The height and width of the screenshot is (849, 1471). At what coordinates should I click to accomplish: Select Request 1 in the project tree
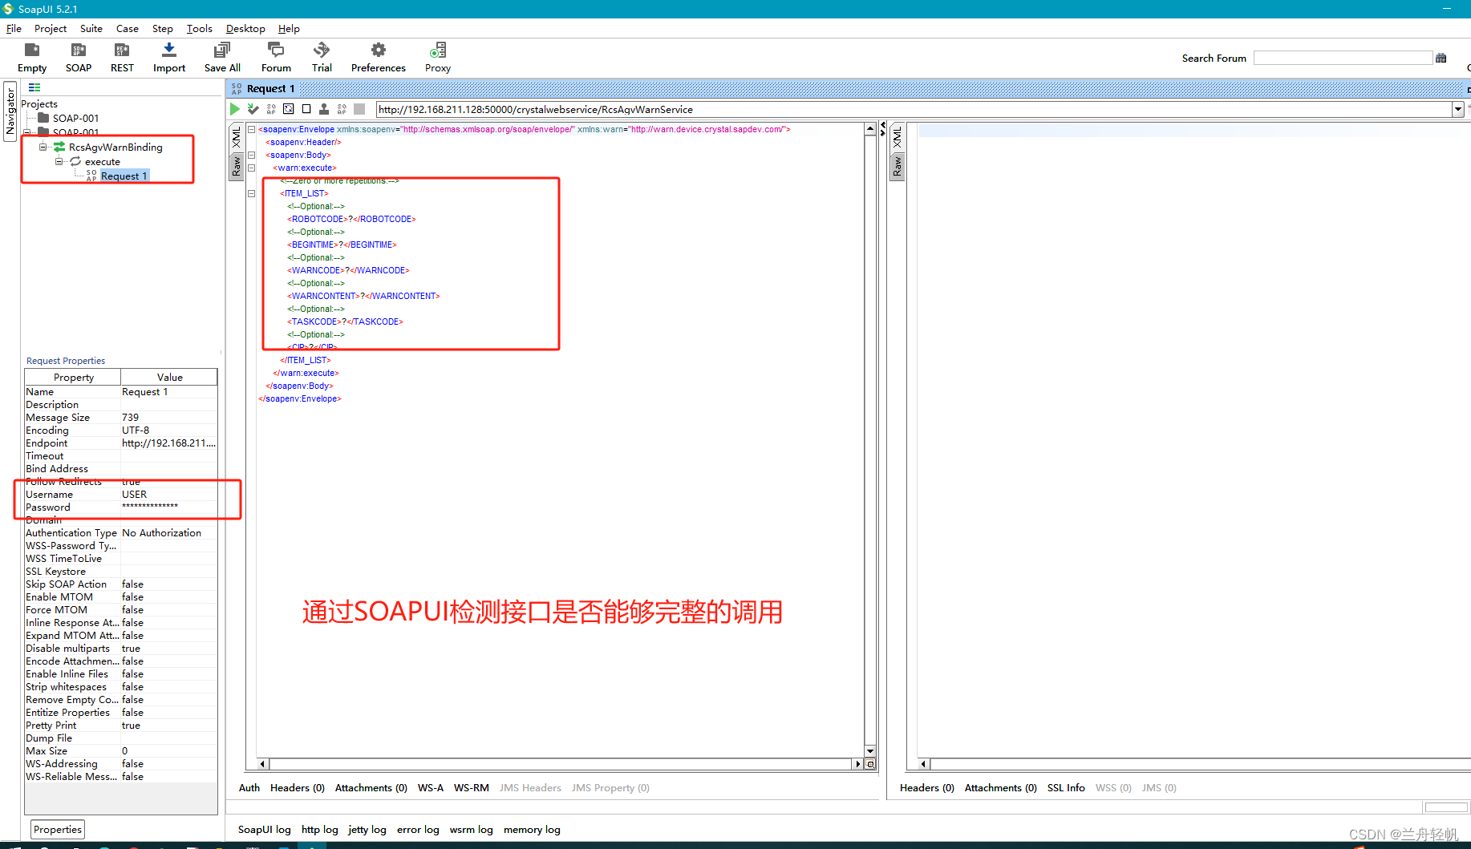(124, 176)
